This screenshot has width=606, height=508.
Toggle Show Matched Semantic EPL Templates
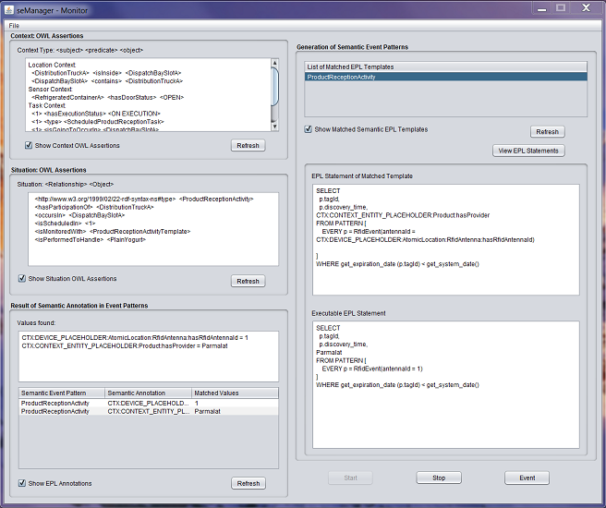[309, 129]
